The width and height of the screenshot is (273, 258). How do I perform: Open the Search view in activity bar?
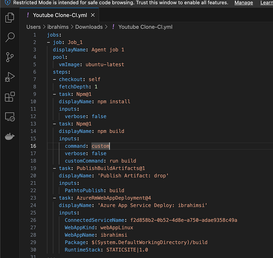pyautogui.click(x=10, y=37)
